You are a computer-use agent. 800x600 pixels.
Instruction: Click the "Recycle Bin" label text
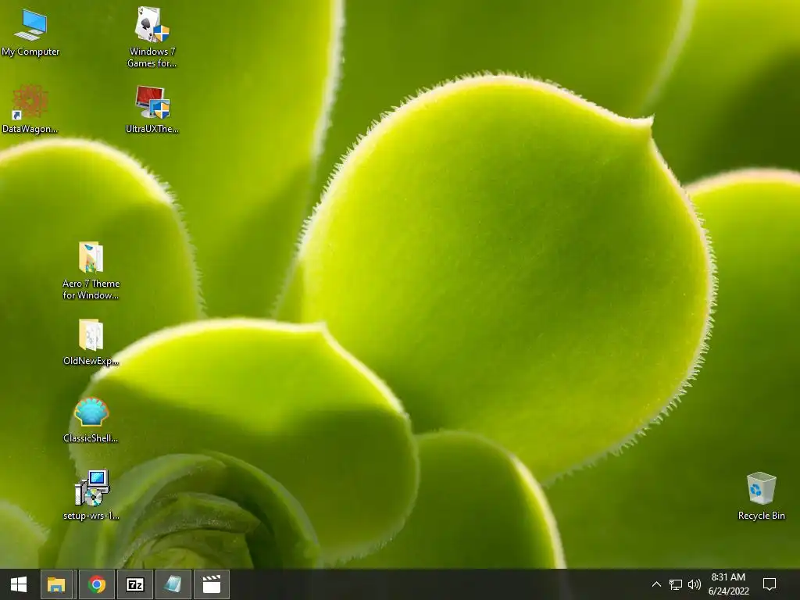pos(761,516)
